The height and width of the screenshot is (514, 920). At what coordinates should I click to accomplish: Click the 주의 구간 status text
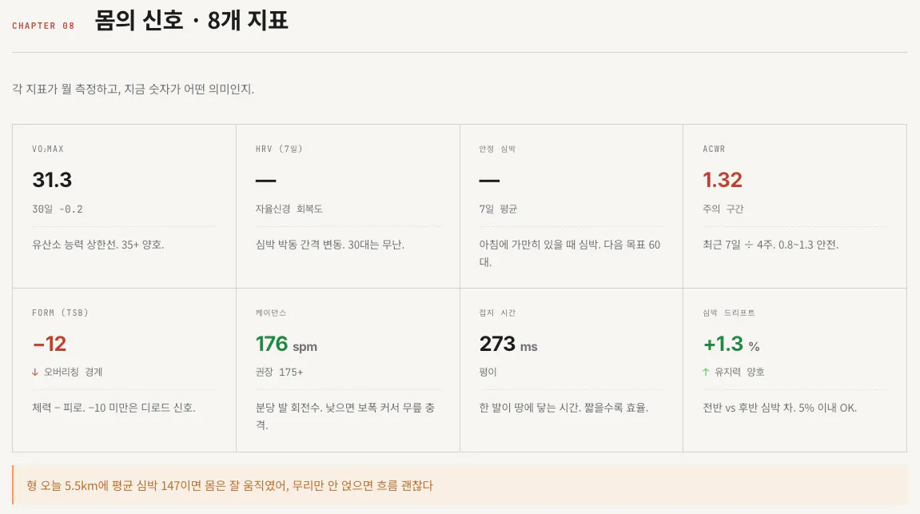[x=723, y=209]
